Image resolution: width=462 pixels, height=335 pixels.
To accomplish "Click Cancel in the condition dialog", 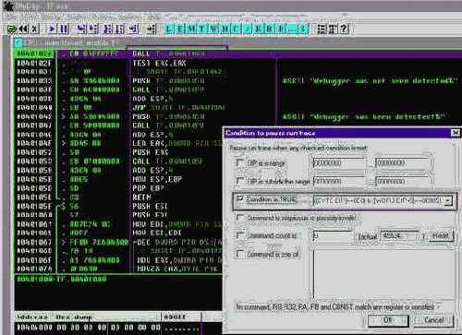I will (x=433, y=320).
